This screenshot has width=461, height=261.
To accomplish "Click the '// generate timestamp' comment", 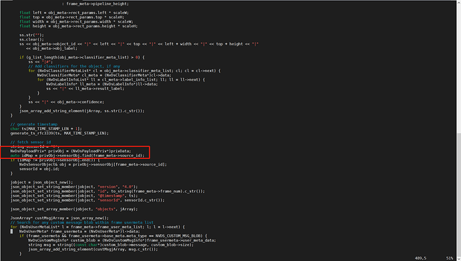I will pyautogui.click(x=34, y=124).
